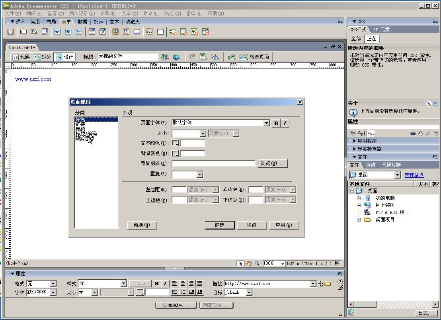Click the folder icon next to the link field

328,283
